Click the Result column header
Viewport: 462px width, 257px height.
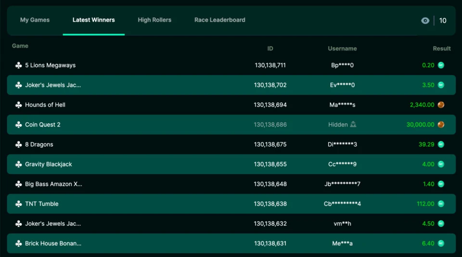pyautogui.click(x=442, y=49)
